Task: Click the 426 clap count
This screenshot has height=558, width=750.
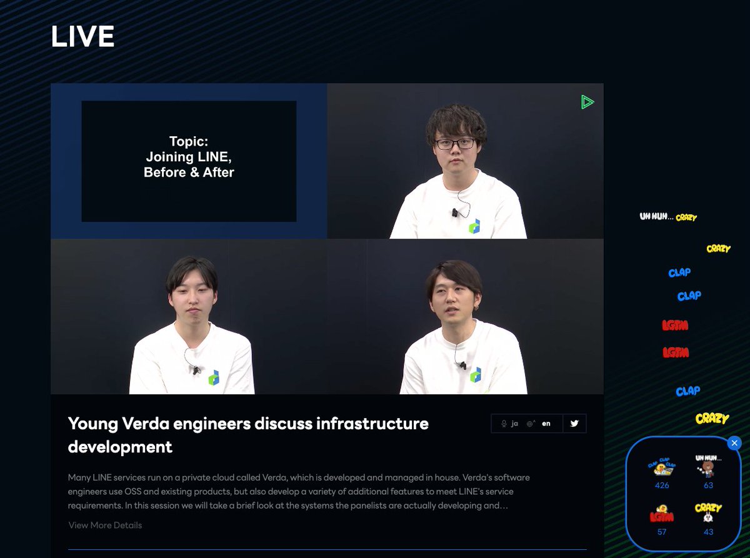Action: click(x=662, y=486)
